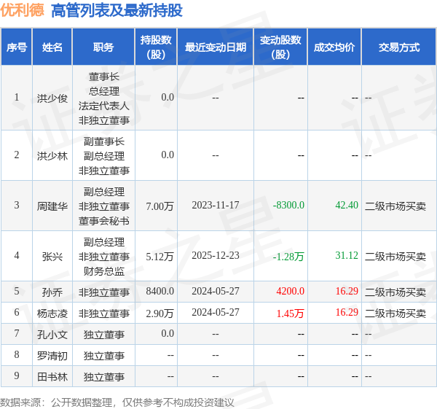This screenshot has width=437, height=409.
Task: Select the 持股数(股) column header
Action: [156, 47]
